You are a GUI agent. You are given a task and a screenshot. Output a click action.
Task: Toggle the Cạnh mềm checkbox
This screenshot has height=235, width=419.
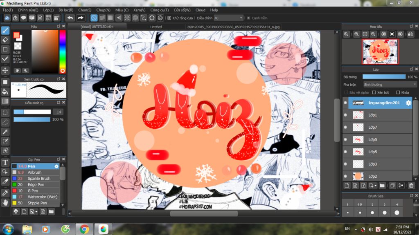tap(248, 18)
